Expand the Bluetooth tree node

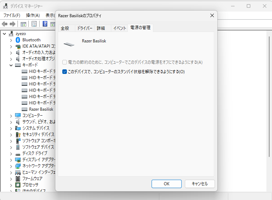(x=11, y=40)
